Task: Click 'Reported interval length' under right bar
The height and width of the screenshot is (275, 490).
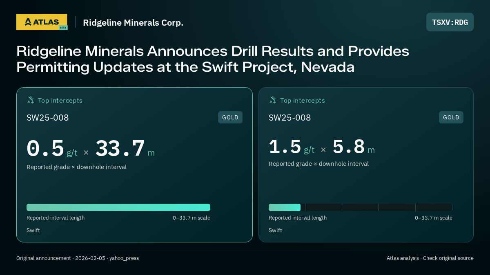Action: pyautogui.click(x=298, y=218)
